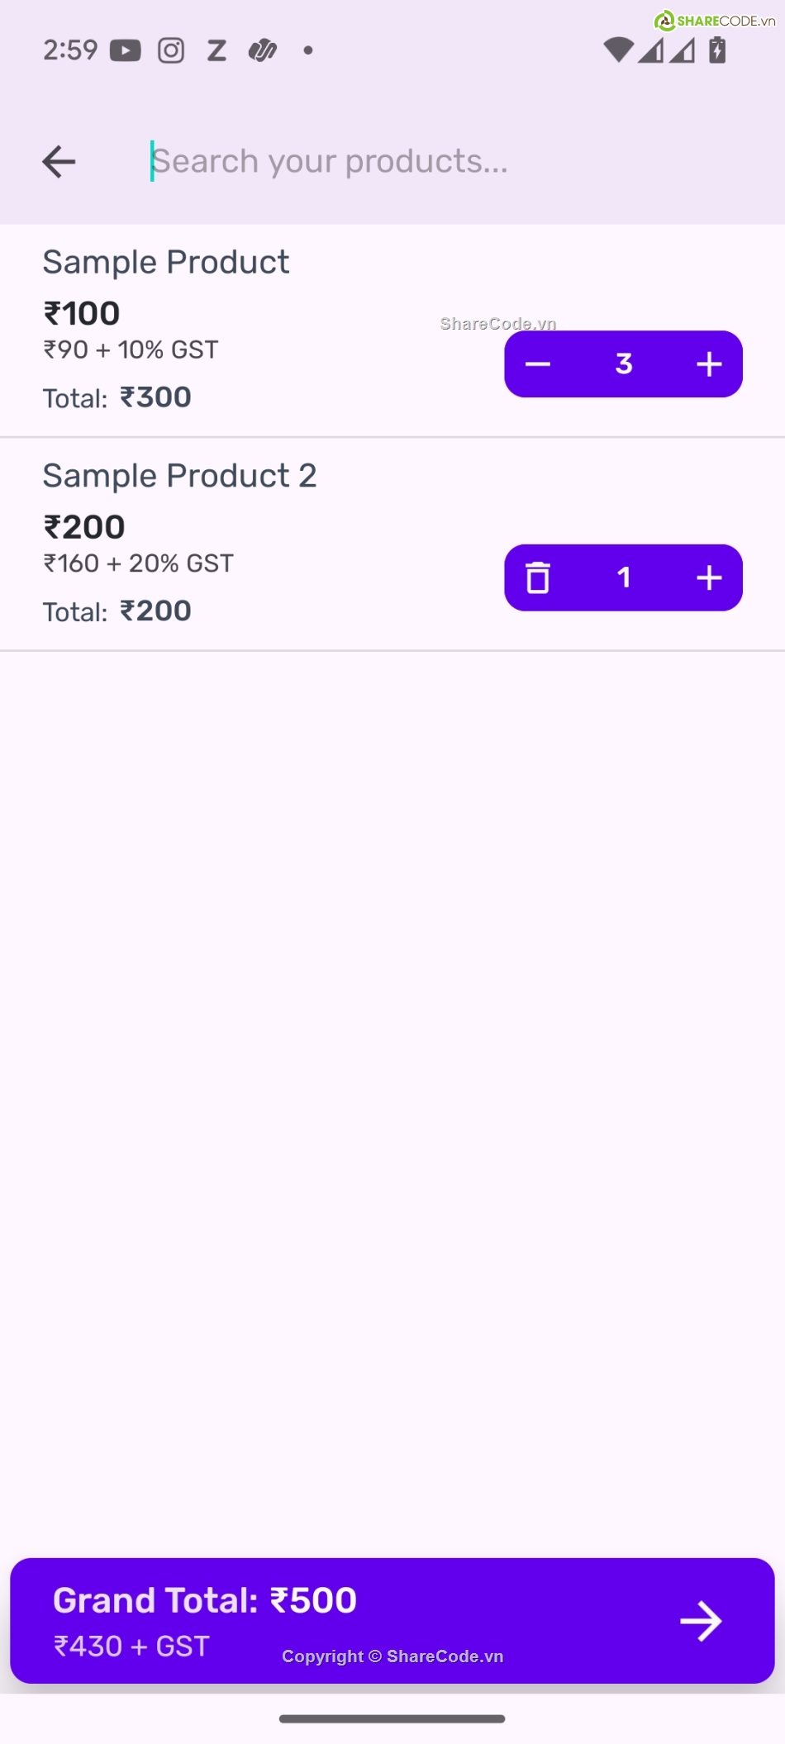Tap the Sample Product title
Screen dimensions: 785x1744
[166, 263]
